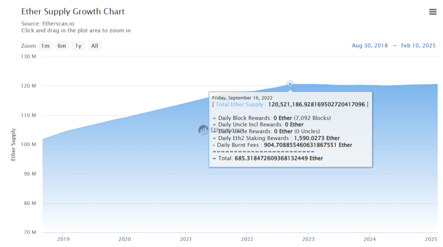The image size is (443, 247).
Task: Click the vertical Ether Supply axis title
Action: [x=13, y=144]
